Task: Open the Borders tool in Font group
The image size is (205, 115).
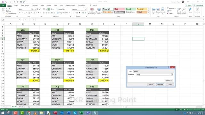Action: tap(29, 13)
